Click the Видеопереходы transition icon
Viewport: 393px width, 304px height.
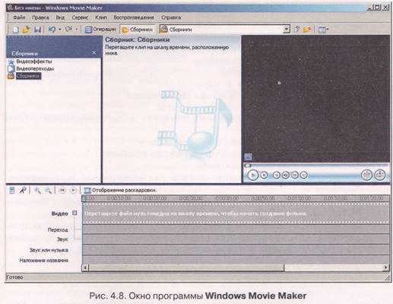[x=11, y=68]
